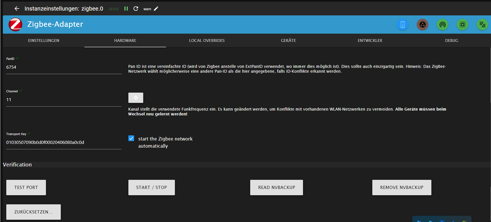The image size is (491, 222).
Task: Click the Zigbee-Adapter title
Action: click(55, 24)
